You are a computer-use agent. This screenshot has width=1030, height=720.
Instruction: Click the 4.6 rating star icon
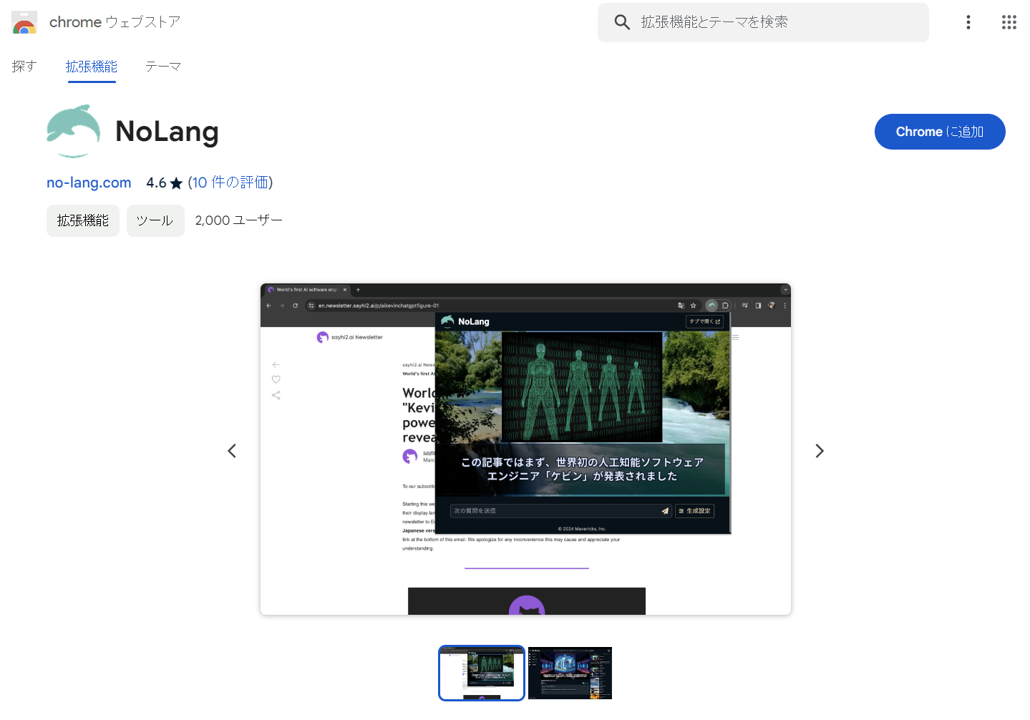coord(176,183)
